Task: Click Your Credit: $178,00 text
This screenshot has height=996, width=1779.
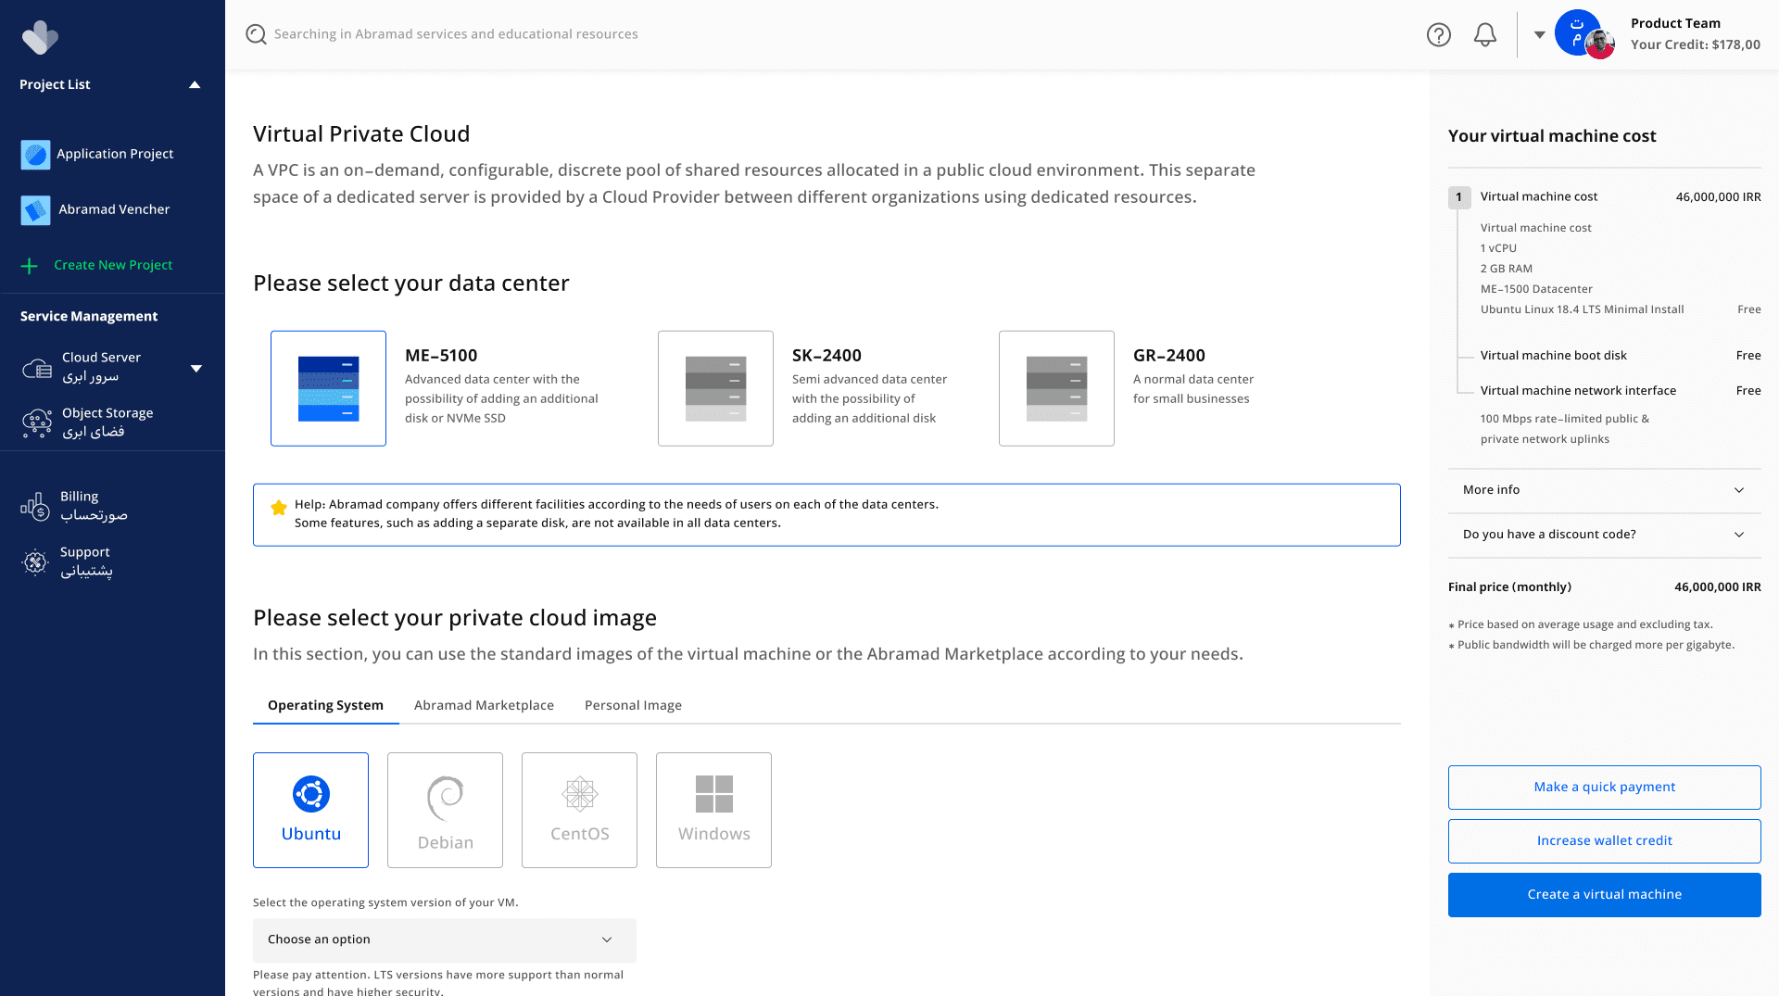Action: [1695, 44]
